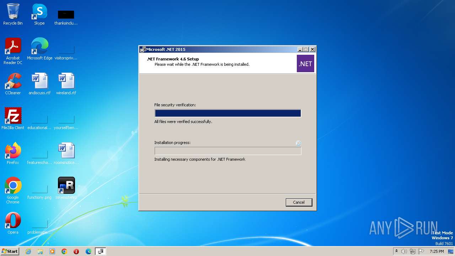Select the Opera desktop shortcut
This screenshot has height=256, width=455.
coord(13,223)
